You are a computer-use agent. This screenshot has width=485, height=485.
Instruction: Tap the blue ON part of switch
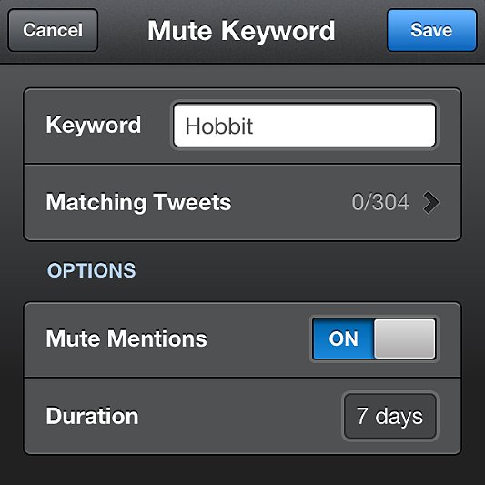click(343, 339)
